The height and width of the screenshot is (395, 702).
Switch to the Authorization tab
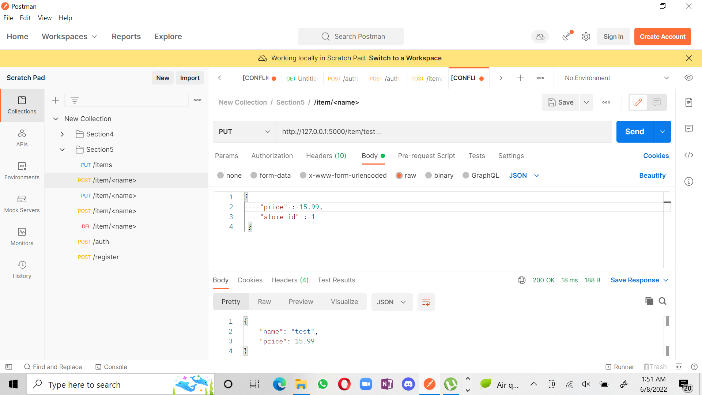tap(272, 156)
